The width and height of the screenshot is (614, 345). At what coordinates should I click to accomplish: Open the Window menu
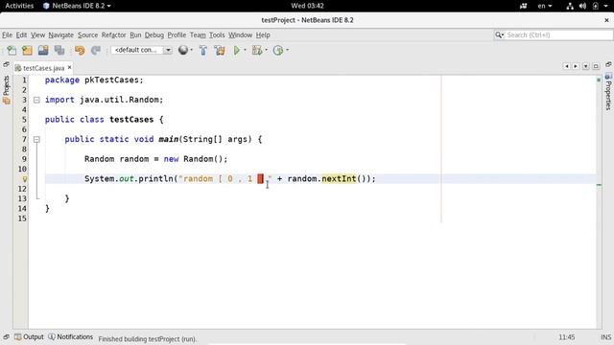click(x=240, y=34)
